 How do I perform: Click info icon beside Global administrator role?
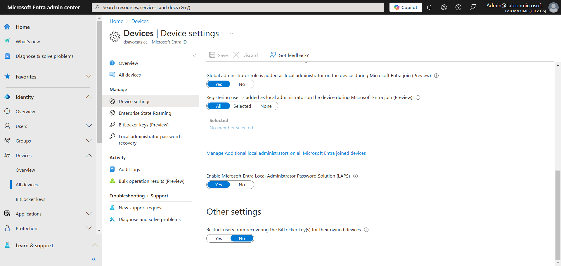pyautogui.click(x=436, y=76)
